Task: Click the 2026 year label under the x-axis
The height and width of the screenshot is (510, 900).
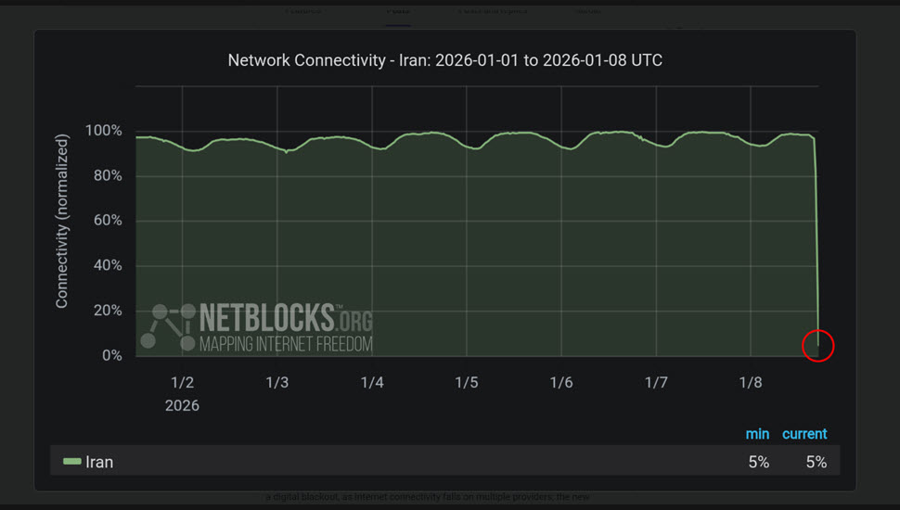Action: 182,405
